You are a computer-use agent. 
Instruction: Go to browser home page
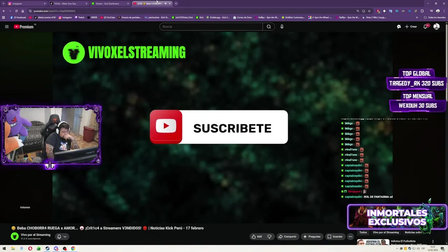pyautogui.click(x=23, y=11)
